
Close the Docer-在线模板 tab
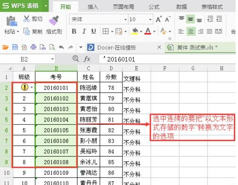click(x=159, y=47)
